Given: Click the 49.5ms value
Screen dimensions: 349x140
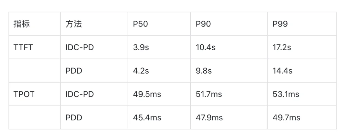Looking at the screenshot, I should [147, 94].
